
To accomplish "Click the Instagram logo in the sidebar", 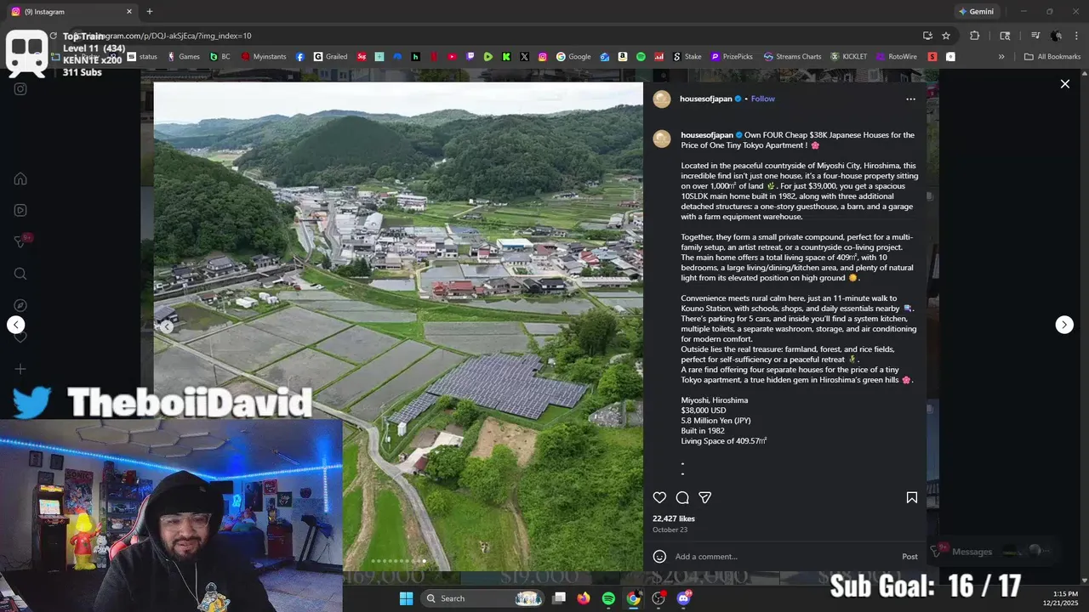I will coord(20,88).
